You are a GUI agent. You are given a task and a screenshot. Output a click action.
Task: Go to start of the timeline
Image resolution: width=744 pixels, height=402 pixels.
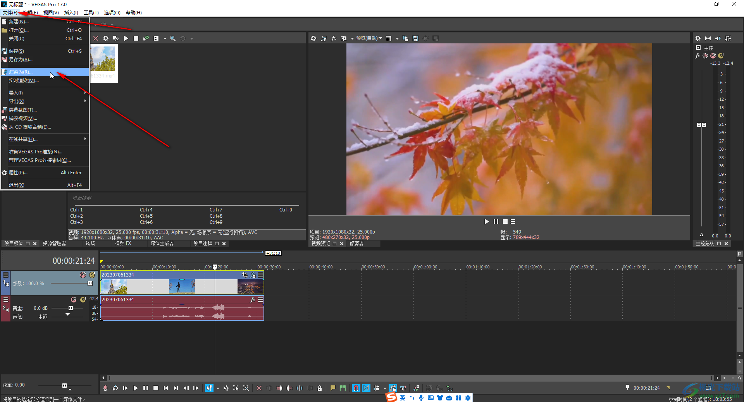click(x=166, y=388)
